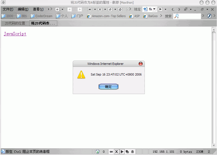
Task: Click the page icon in address bar
Action: (x=145, y=9)
